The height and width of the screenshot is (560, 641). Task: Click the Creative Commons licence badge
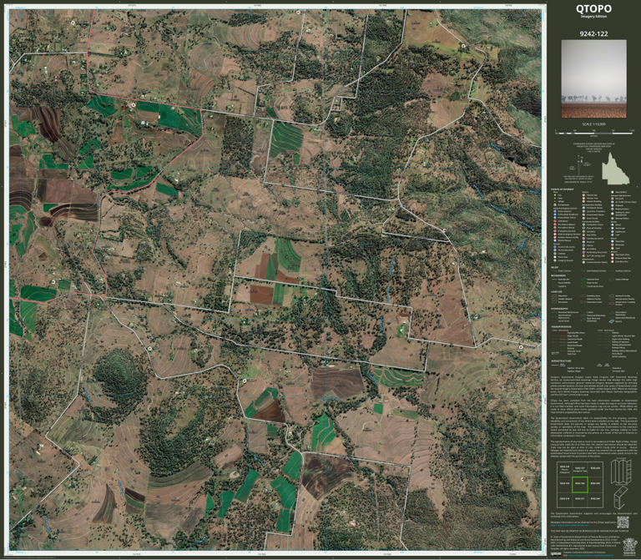[556, 554]
